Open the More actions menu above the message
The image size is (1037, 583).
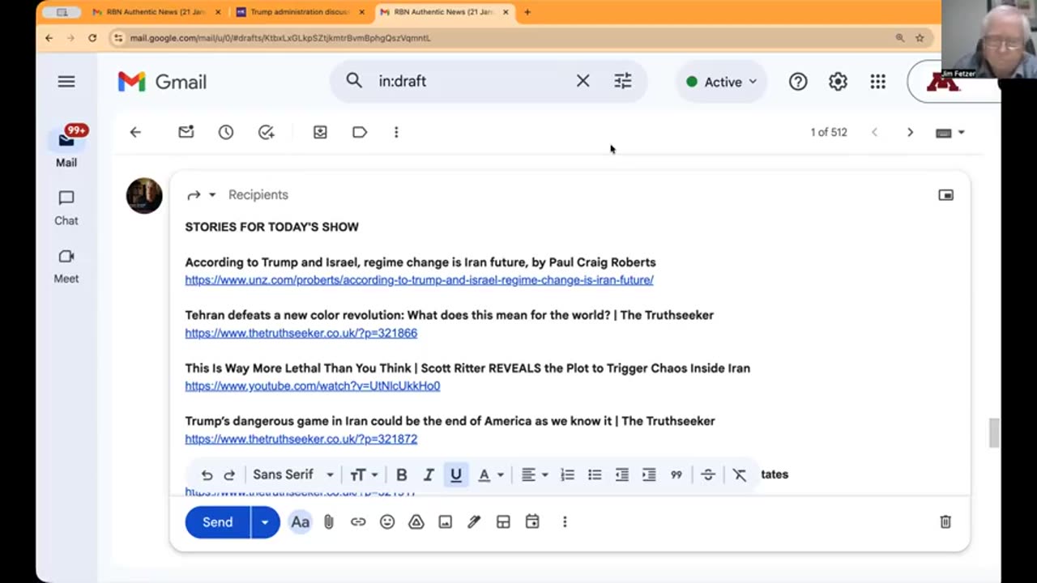[x=396, y=132]
